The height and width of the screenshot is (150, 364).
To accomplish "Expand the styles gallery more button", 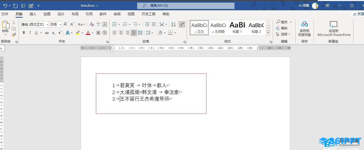I will [268, 33].
